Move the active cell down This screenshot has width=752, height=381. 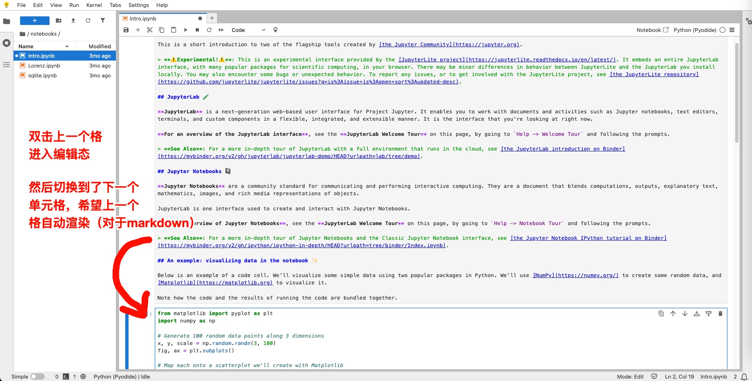(685, 313)
